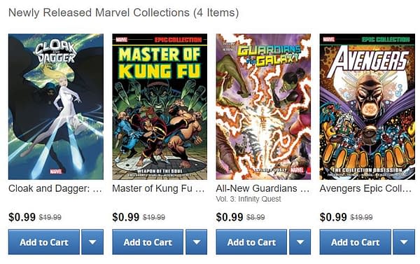Add All-New Guardians Vol. 3 to cart

pyautogui.click(x=251, y=242)
